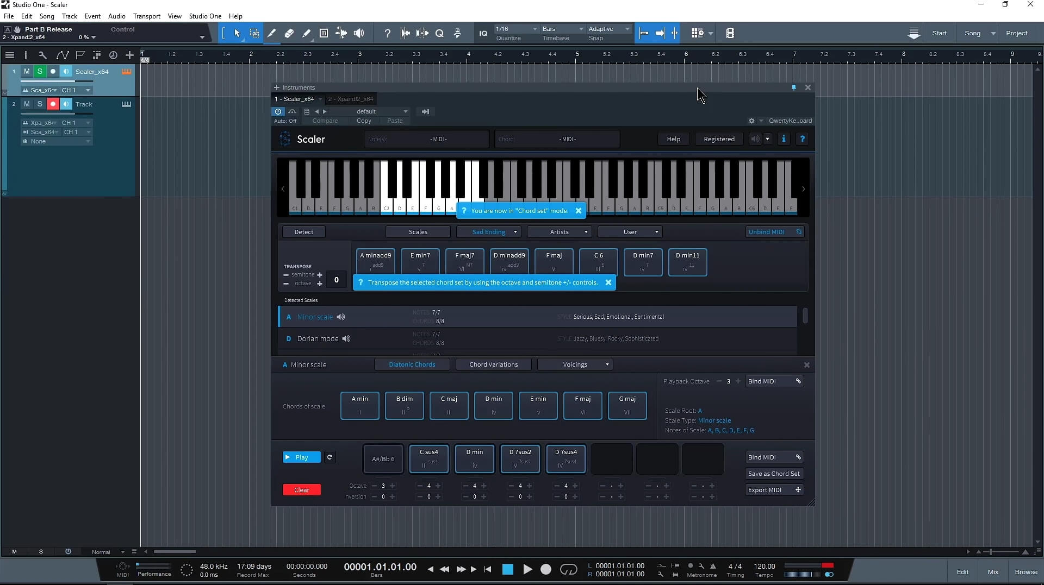Click the Scaler info i icon
Viewport: 1044px width, 585px height.
[x=784, y=139]
